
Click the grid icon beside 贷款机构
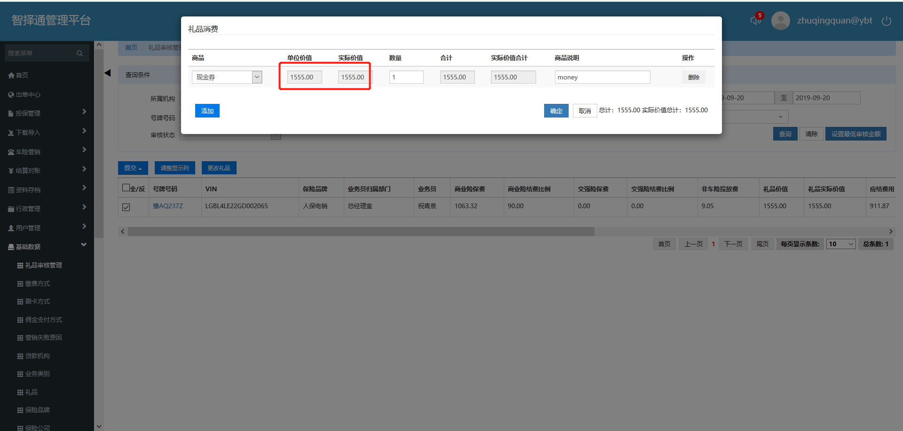20,356
